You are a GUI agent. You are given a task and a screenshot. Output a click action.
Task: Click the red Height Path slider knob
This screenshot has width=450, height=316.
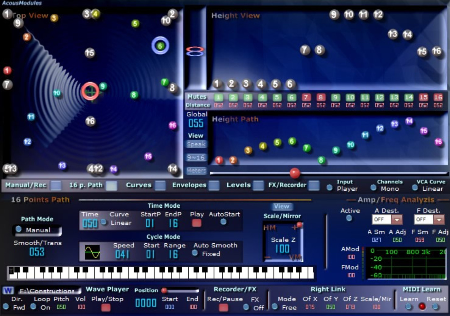[x=295, y=173]
